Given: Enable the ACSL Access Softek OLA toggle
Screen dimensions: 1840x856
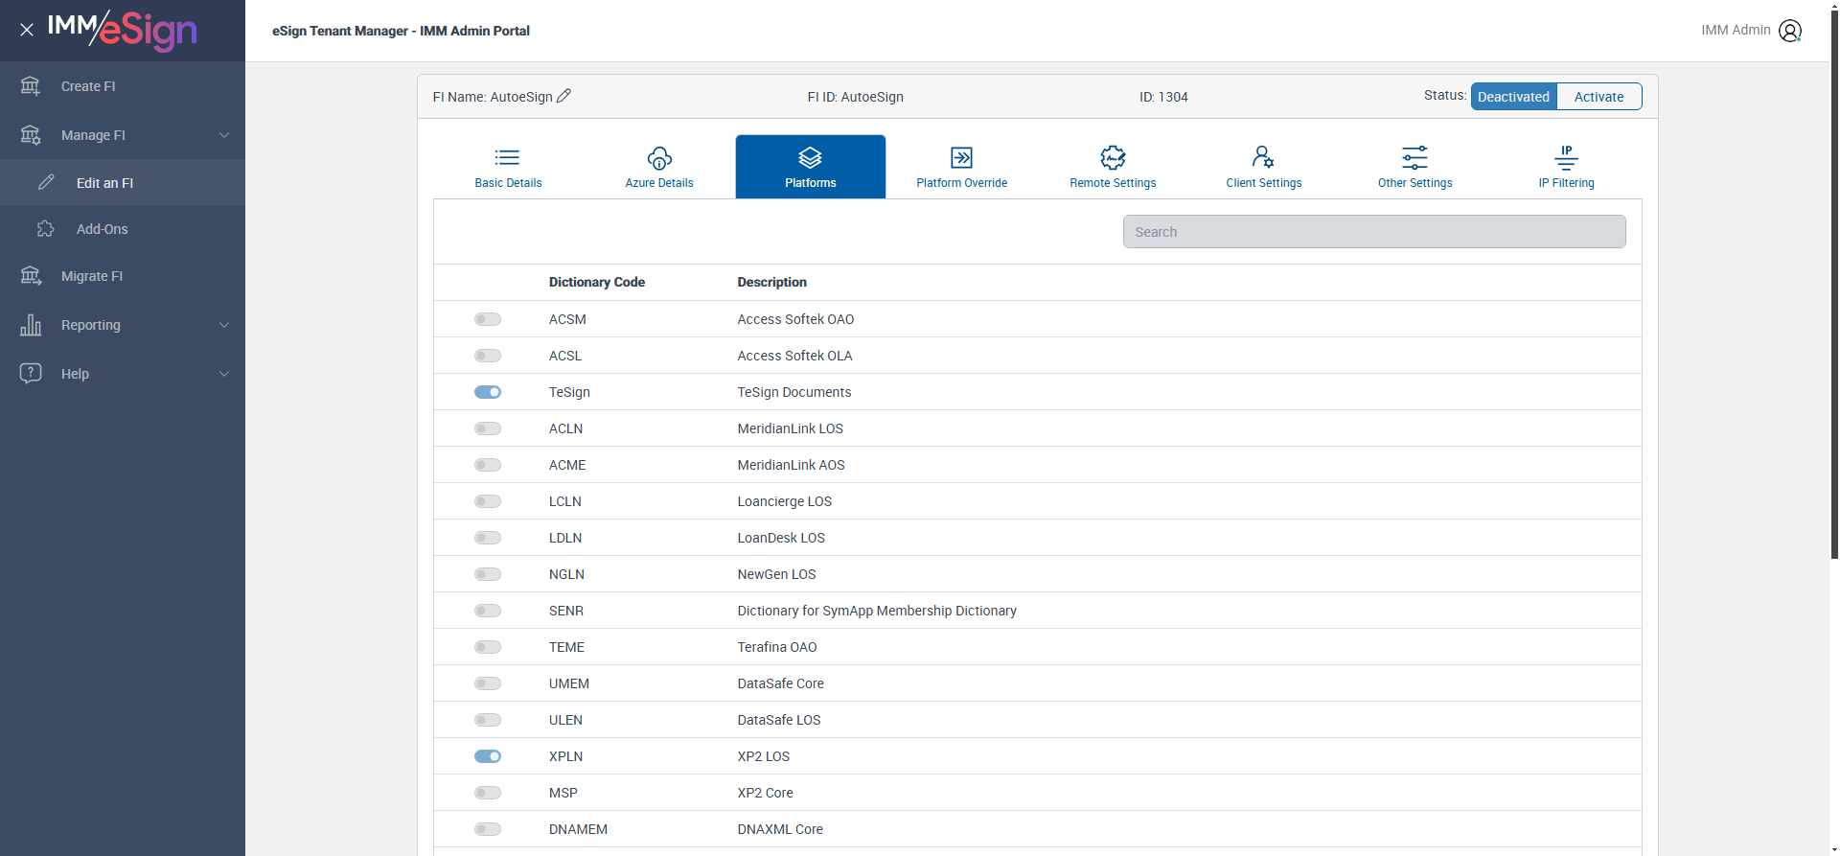Looking at the screenshot, I should 488,356.
